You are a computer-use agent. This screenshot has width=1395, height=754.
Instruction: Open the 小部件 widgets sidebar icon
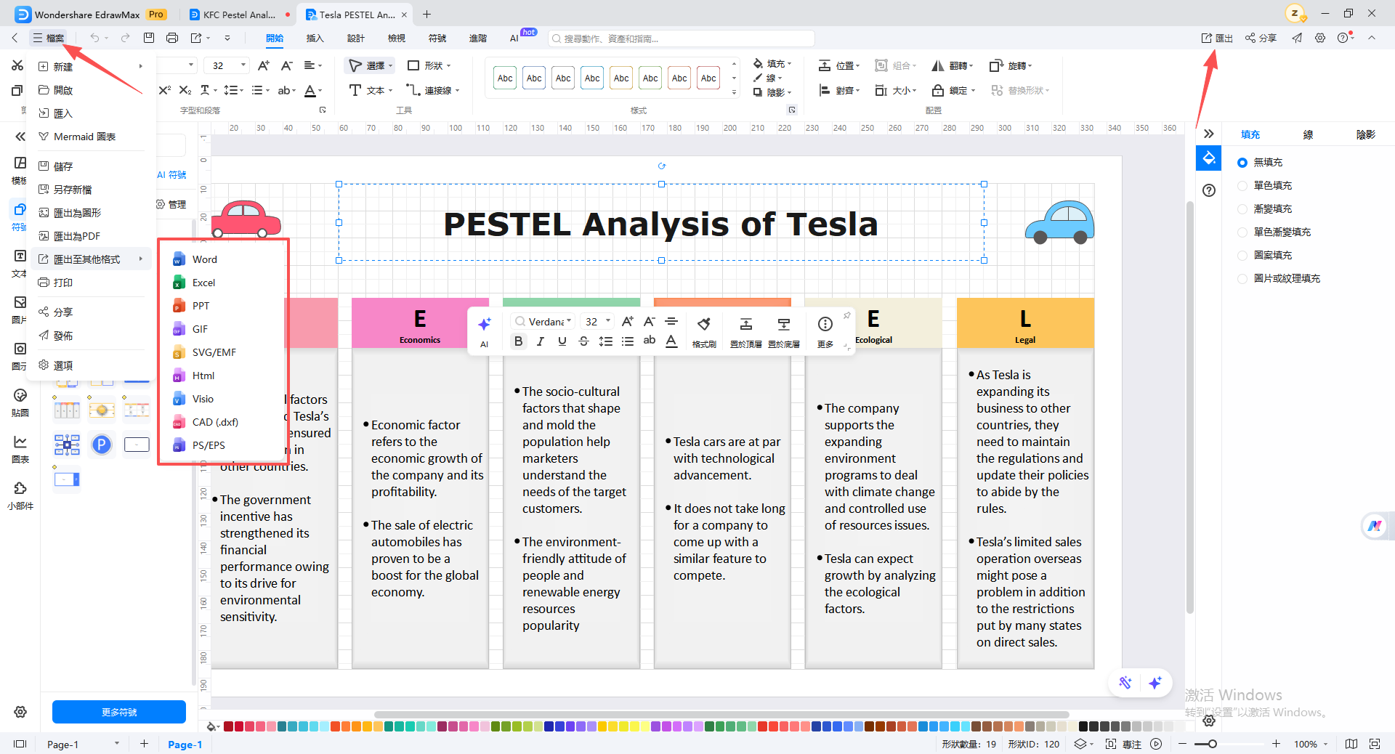[x=20, y=495]
